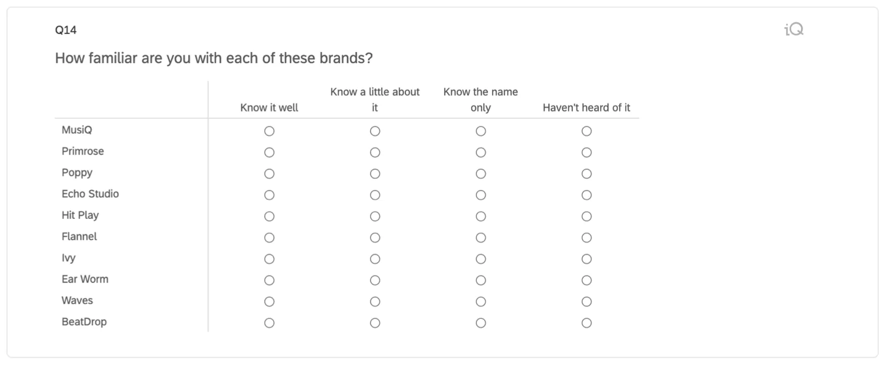Select 'Know a little about it' for BeatDrop
This screenshot has height=367, width=886.
(x=375, y=323)
